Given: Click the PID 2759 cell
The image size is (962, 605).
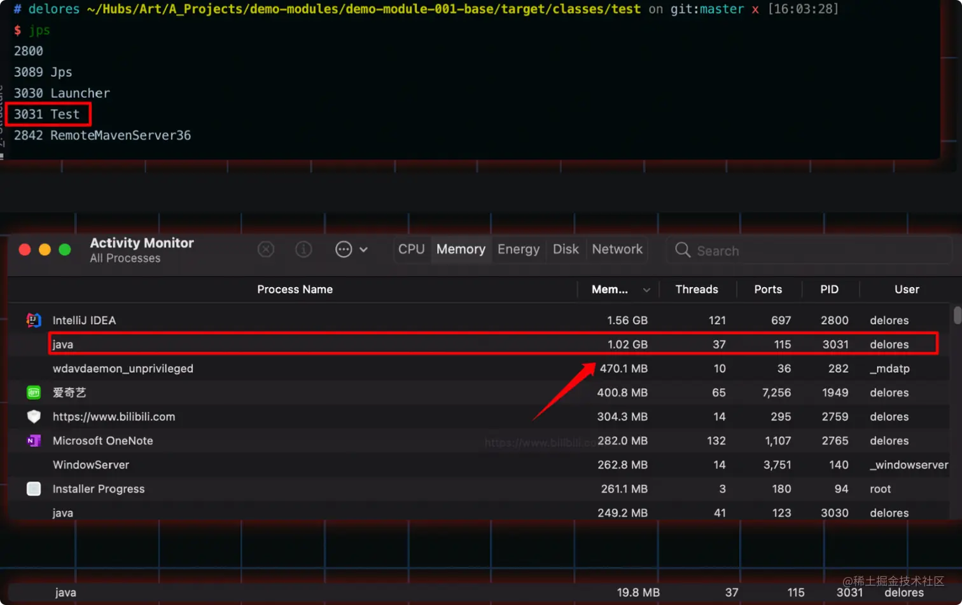Looking at the screenshot, I should 835,417.
